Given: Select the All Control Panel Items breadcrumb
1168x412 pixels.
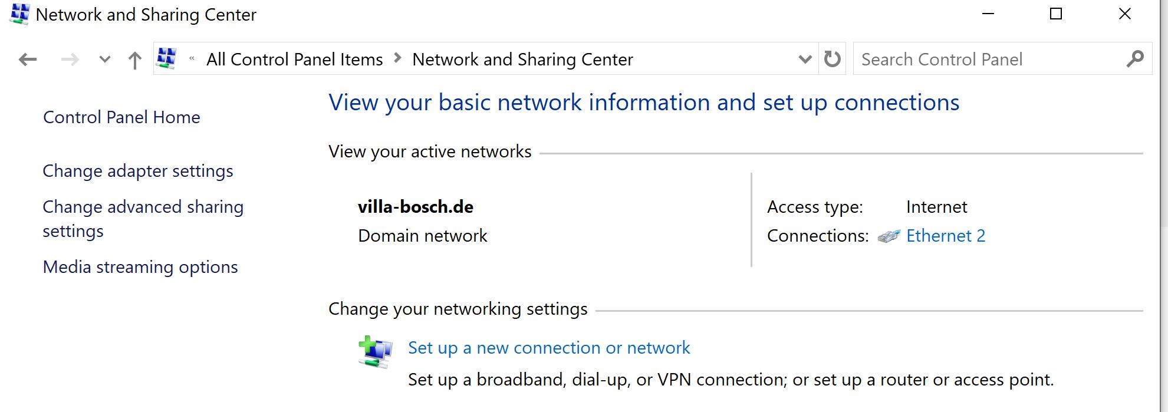Looking at the screenshot, I should coord(295,59).
